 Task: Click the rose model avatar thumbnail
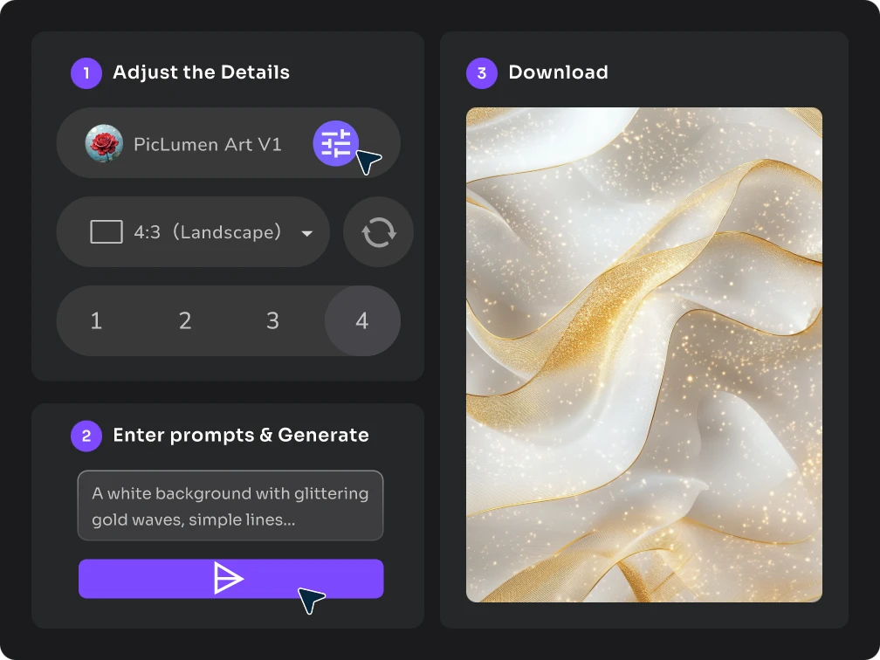coord(103,144)
